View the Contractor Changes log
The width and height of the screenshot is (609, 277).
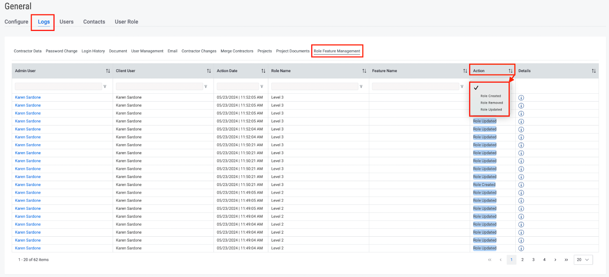coord(199,51)
